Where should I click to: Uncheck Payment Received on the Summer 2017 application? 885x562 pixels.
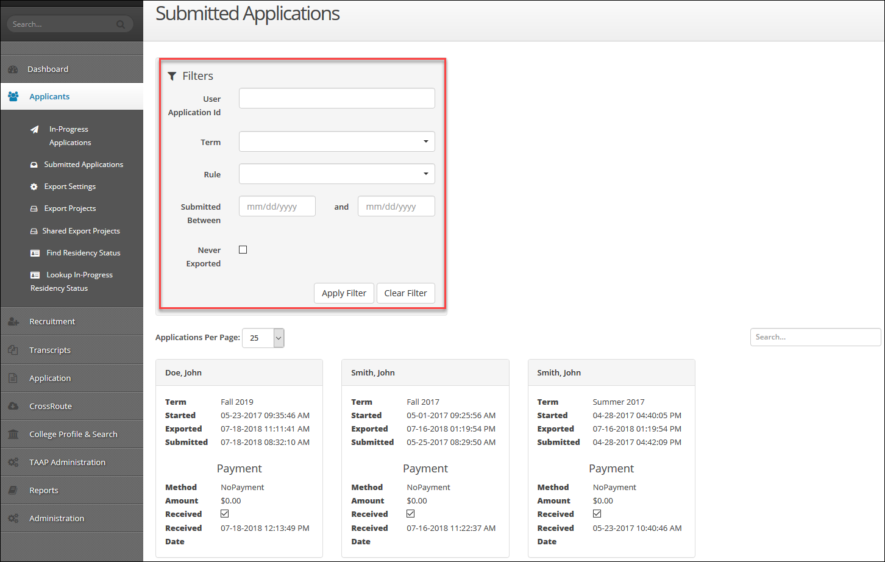(597, 513)
